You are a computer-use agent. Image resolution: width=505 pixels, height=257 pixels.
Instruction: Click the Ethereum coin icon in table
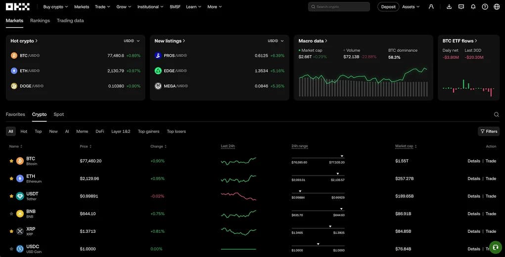point(20,179)
